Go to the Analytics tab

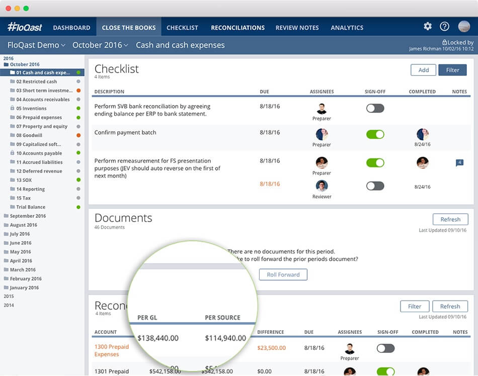pyautogui.click(x=347, y=28)
